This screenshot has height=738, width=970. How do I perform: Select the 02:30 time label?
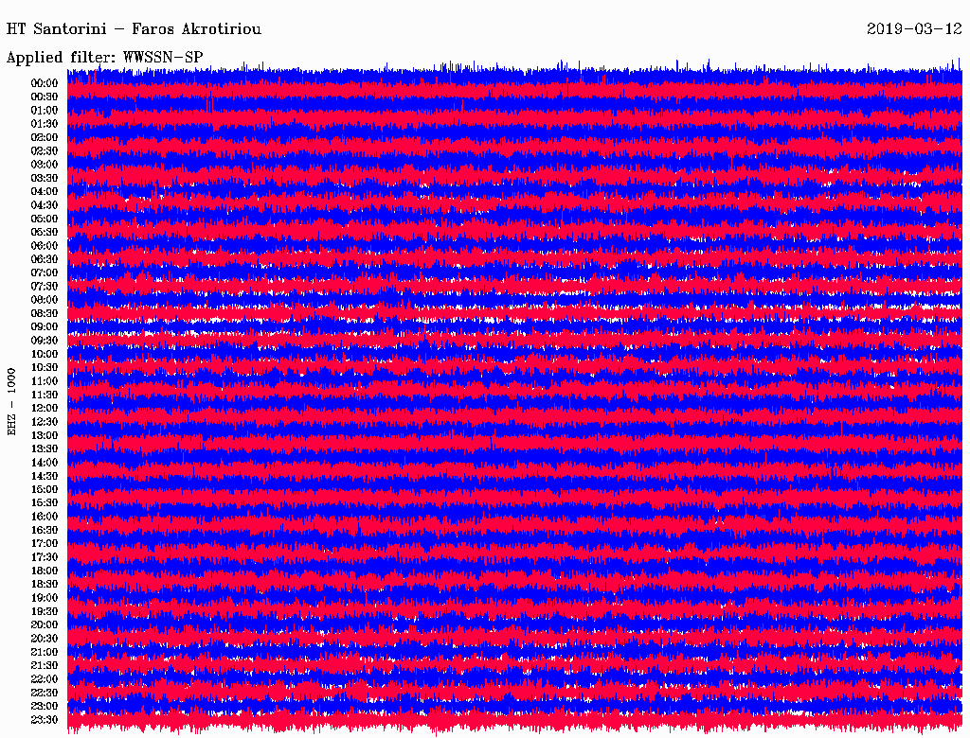point(45,150)
